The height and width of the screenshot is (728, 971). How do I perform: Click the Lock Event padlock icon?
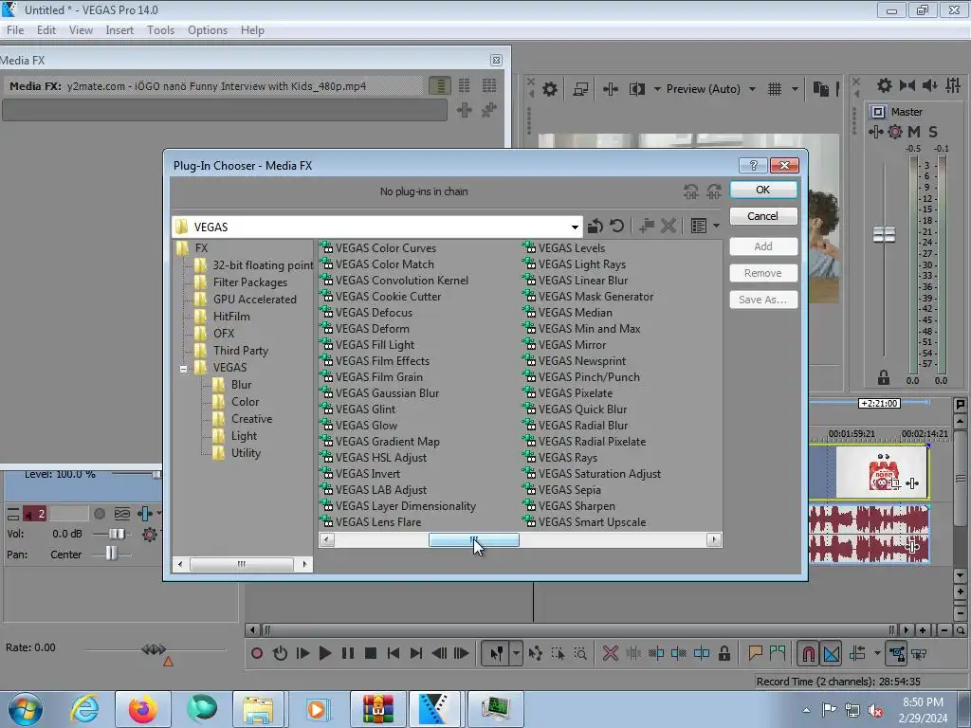[x=724, y=653]
